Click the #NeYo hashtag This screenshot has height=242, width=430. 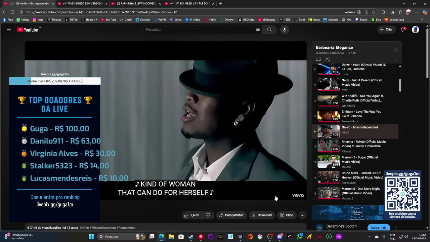84,228
